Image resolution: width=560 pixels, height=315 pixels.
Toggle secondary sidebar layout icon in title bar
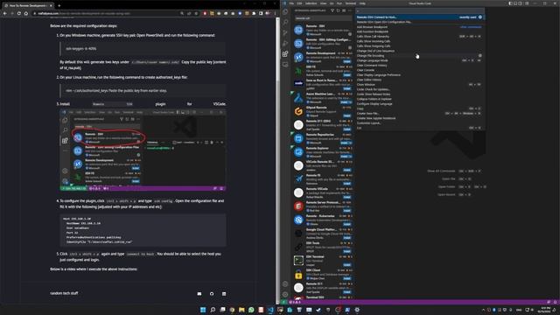pyautogui.click(x=521, y=3)
